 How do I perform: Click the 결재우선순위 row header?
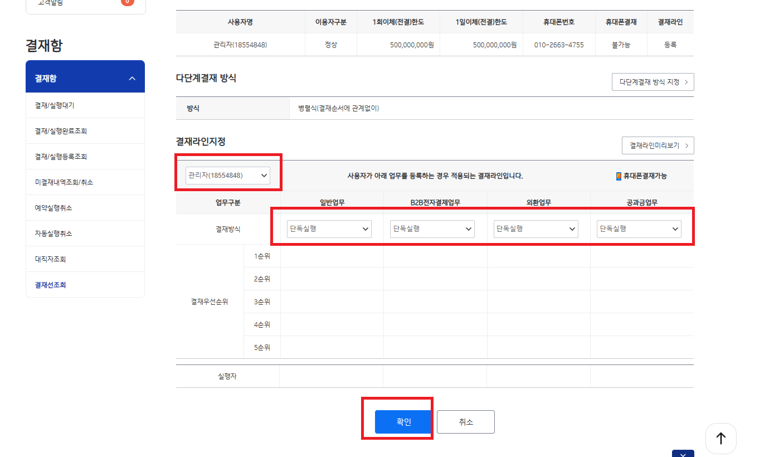point(210,302)
